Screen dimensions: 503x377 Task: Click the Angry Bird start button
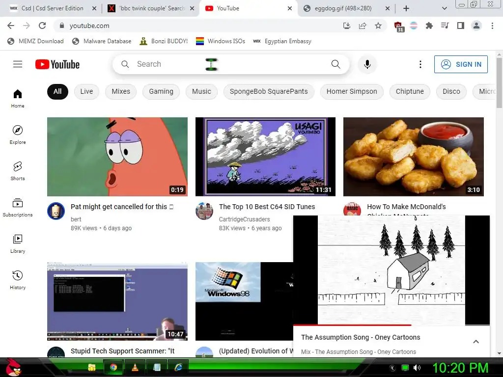click(13, 367)
